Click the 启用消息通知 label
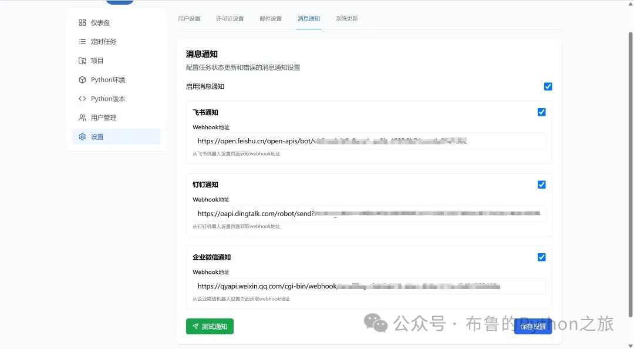The height and width of the screenshot is (349, 634). [x=205, y=86]
